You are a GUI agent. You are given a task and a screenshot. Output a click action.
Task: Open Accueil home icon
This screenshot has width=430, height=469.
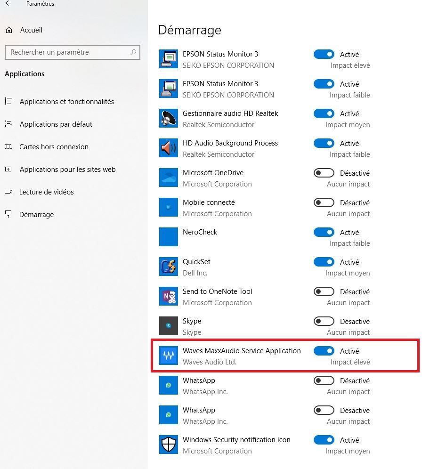9,30
